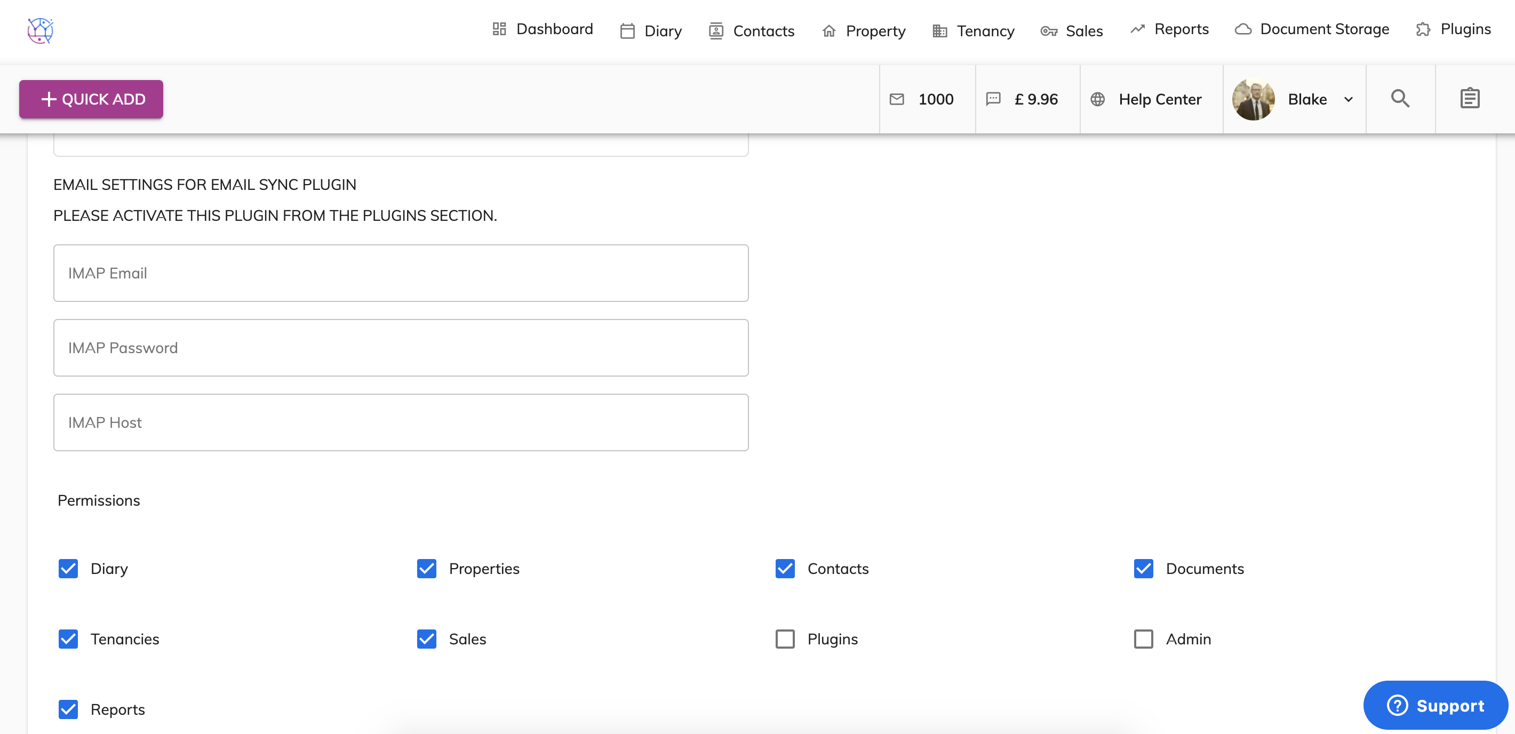The image size is (1515, 734).
Task: Open the Support chat button
Action: (x=1435, y=705)
